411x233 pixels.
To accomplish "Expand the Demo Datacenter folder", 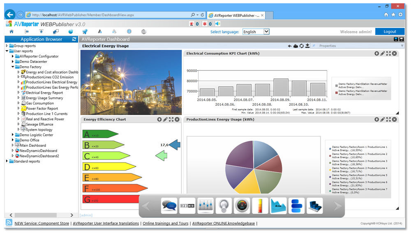I will [13, 61].
